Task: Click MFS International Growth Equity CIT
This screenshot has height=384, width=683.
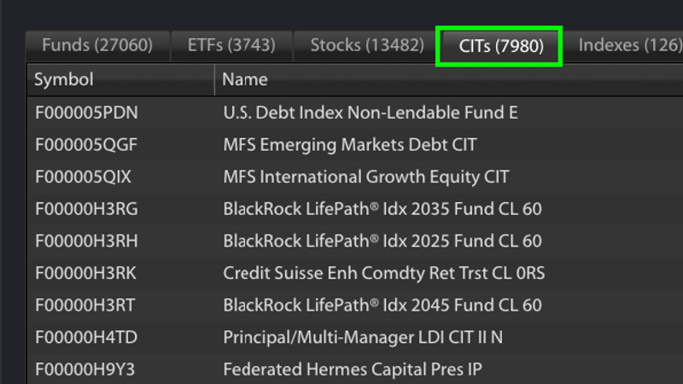Action: (x=366, y=177)
